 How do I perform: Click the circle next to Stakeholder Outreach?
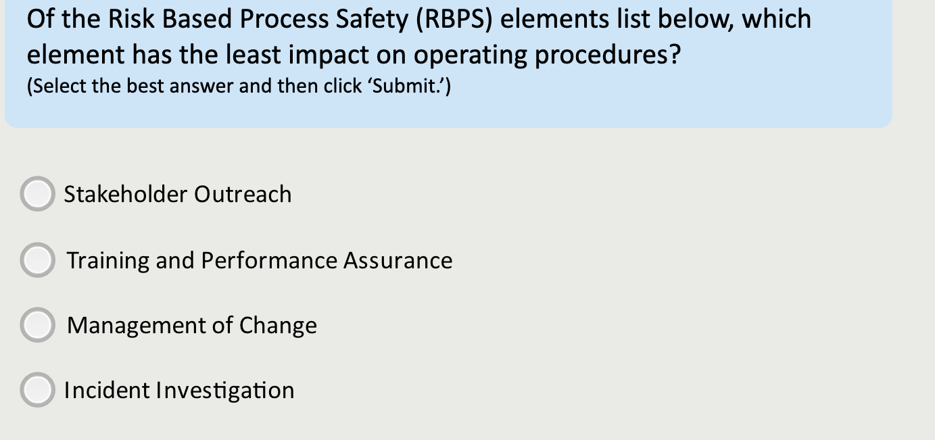[x=37, y=194]
